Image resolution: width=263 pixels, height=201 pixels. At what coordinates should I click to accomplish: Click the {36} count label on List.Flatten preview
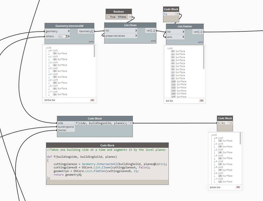tap(201, 101)
